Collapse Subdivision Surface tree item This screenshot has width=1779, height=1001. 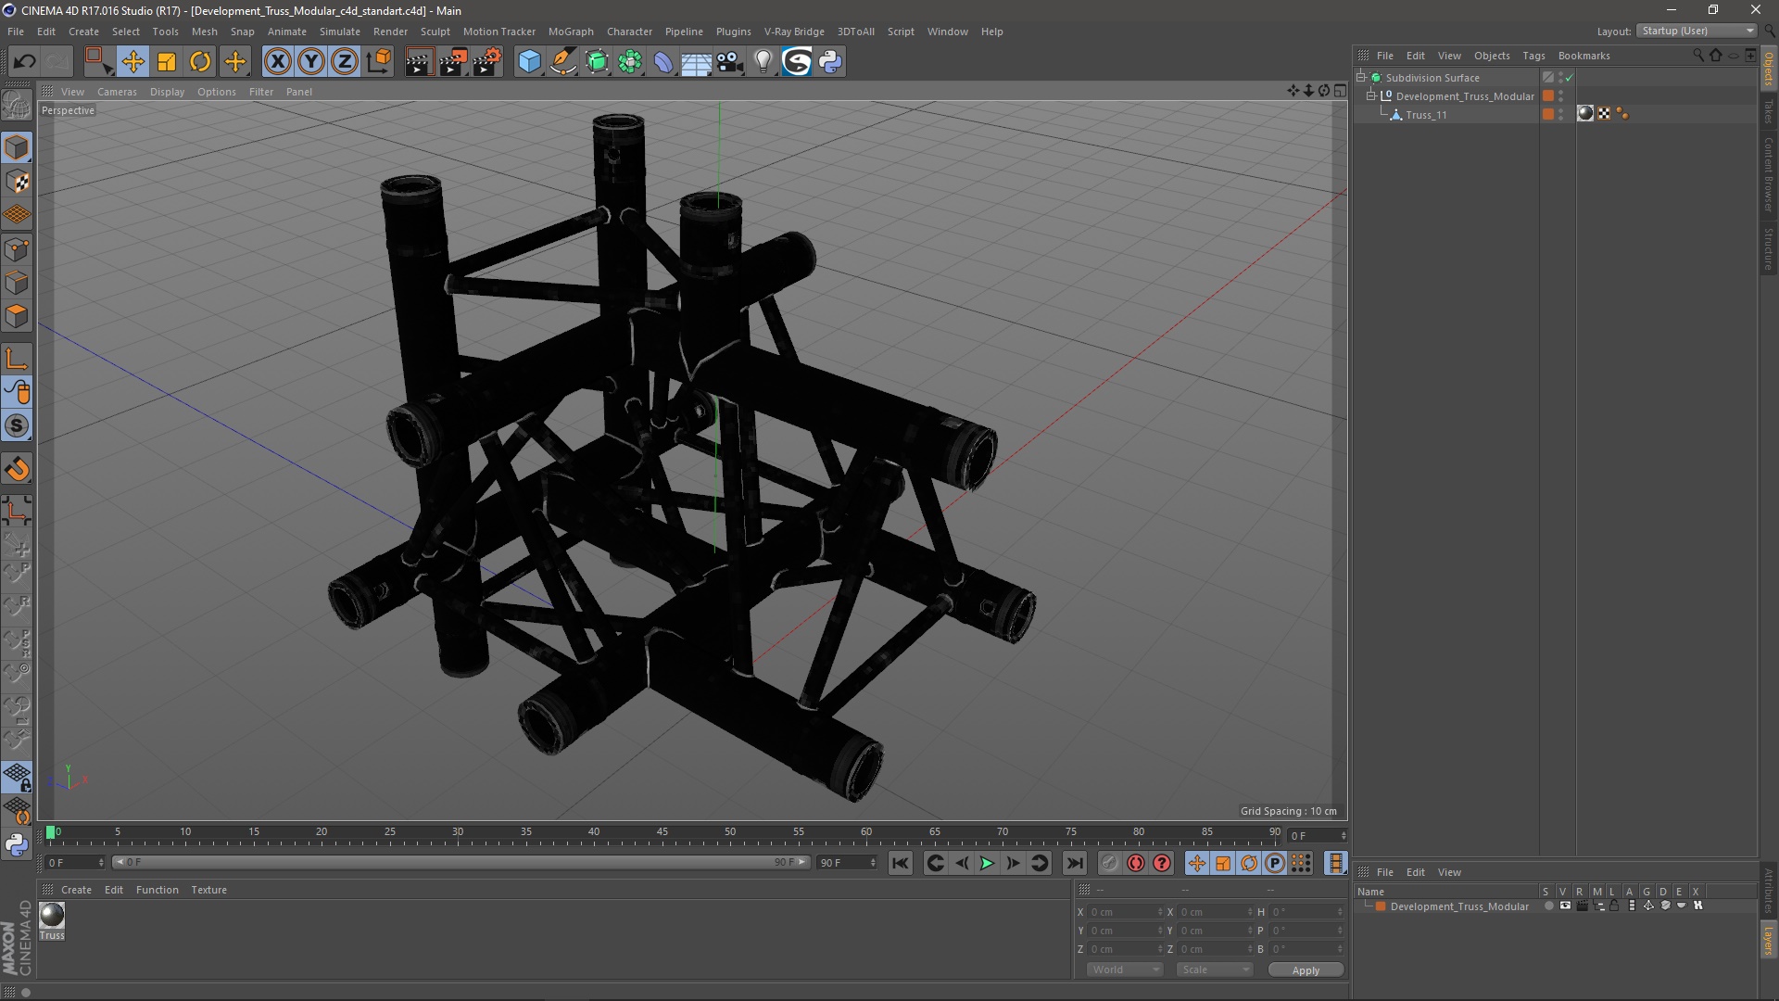point(1361,78)
